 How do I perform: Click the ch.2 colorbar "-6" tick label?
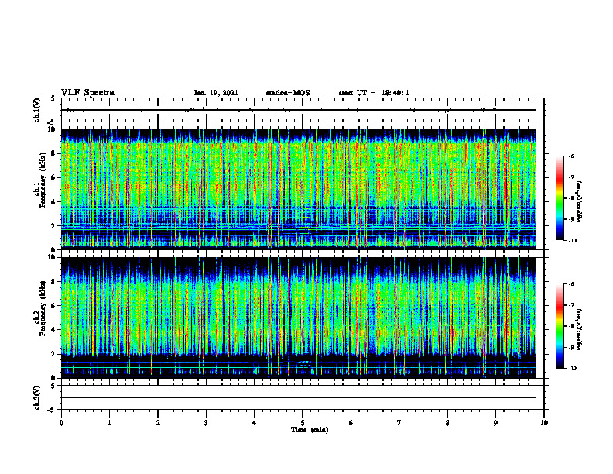571,284
